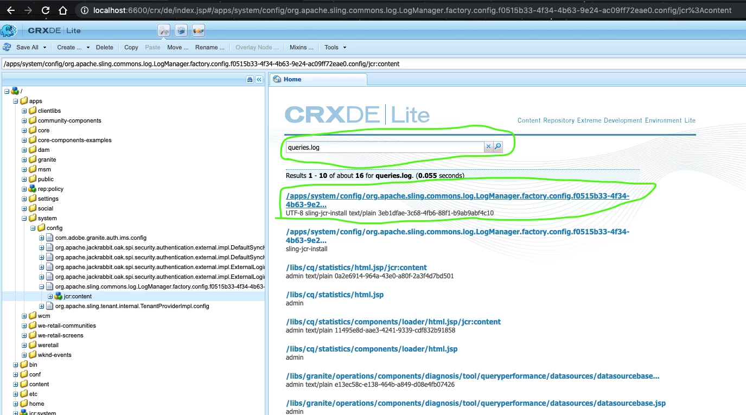Click Delete in the toolbar
Screen dimensions: 746x415
[x=105, y=47]
